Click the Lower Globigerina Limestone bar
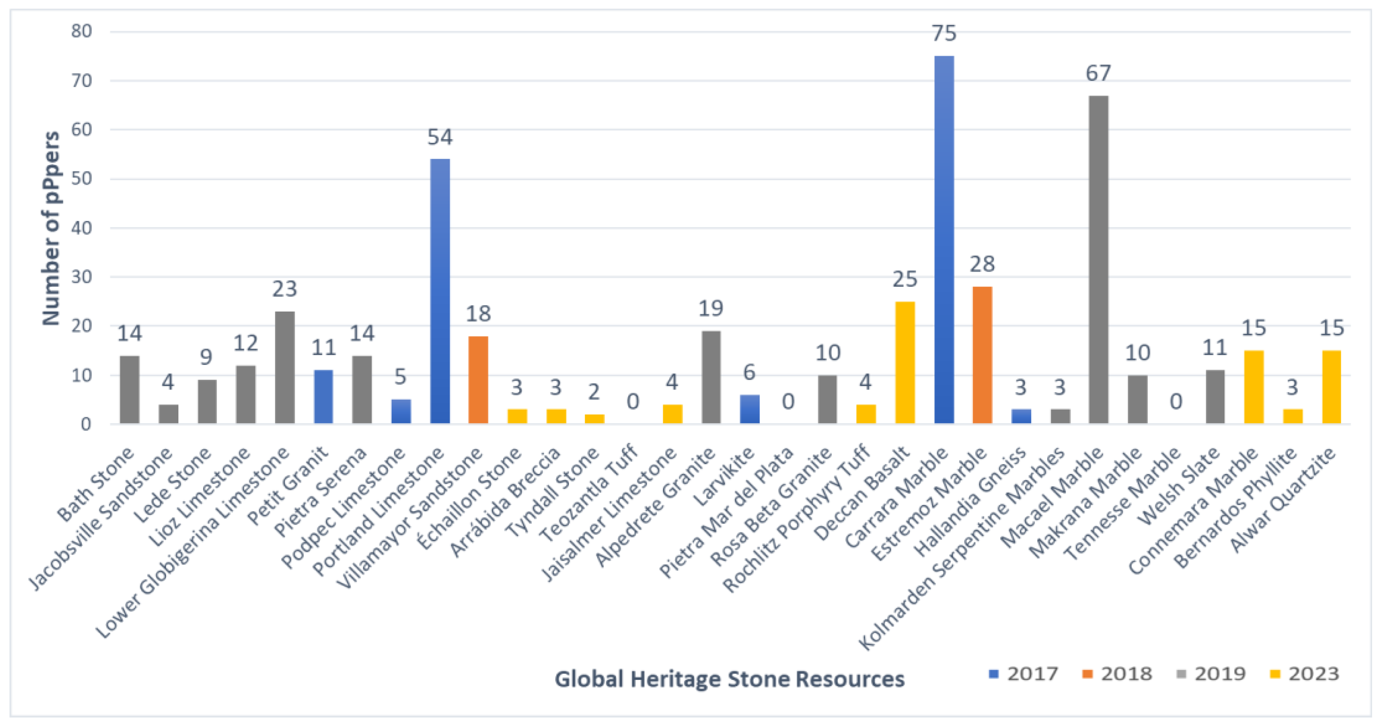 coord(285,367)
